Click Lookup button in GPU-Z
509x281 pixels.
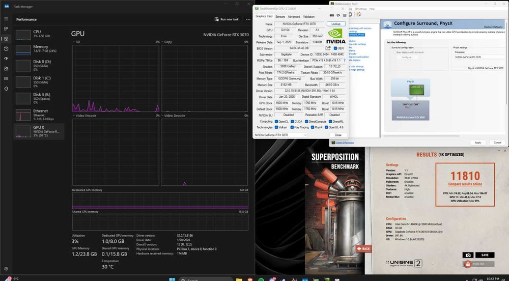(336, 24)
